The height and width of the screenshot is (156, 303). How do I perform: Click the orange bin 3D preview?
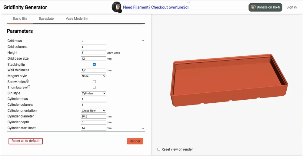tap(229, 80)
